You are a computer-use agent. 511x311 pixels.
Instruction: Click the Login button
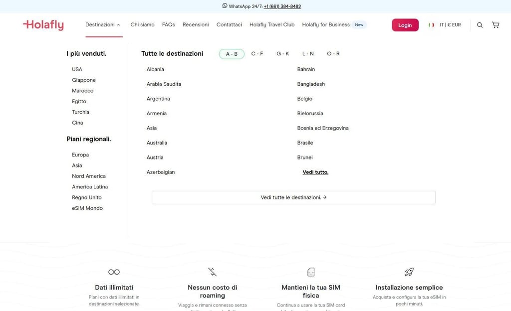tap(405, 25)
